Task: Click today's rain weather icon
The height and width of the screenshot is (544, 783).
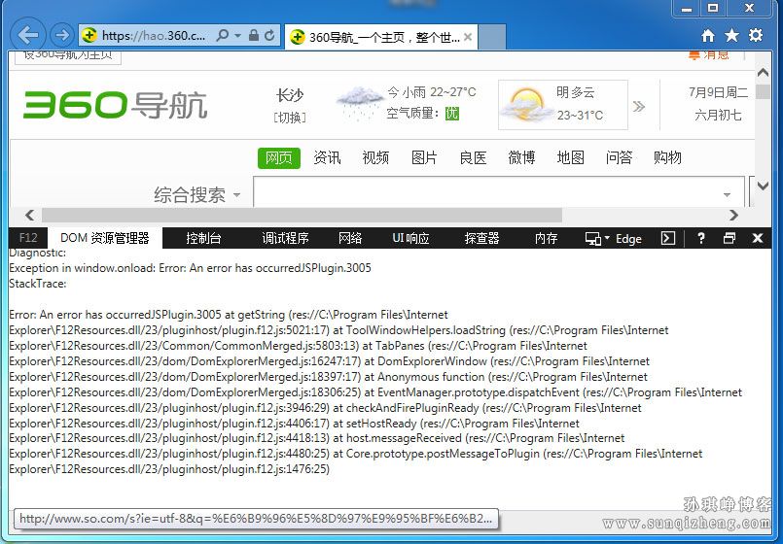Action: click(360, 102)
